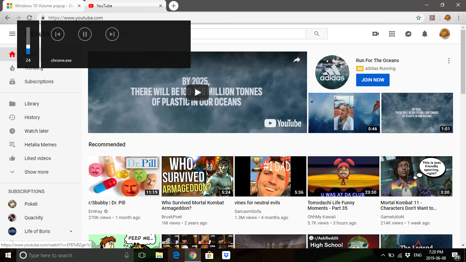Viewport: 466px width, 262px height.
Task: Open Dropbox from taskbar
Action: [x=226, y=255]
